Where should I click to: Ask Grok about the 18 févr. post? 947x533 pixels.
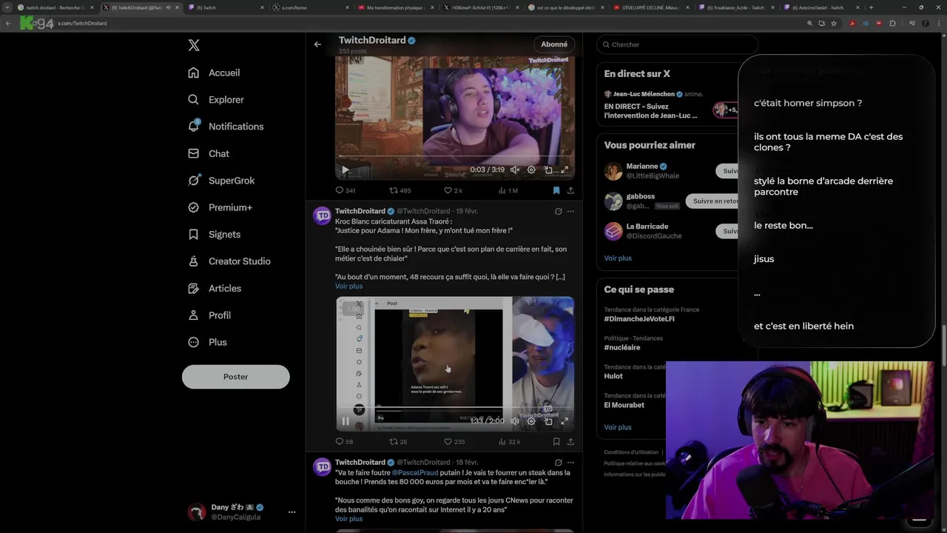558,462
